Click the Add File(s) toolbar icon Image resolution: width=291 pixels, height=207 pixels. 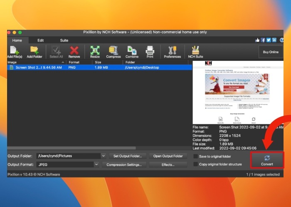click(x=15, y=52)
